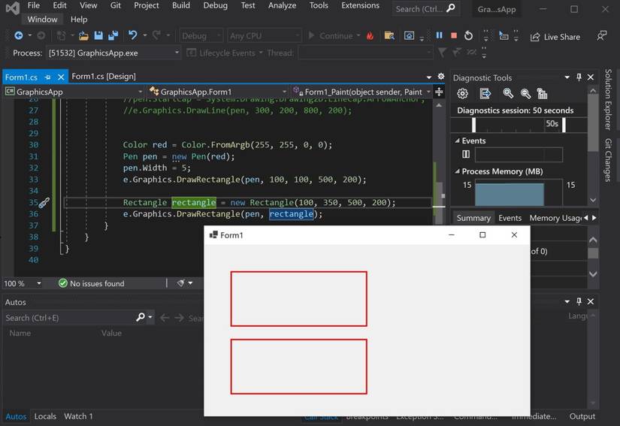This screenshot has height=426, width=620.
Task: Click the Process Memory graph in Diagnostic Tools
Action: [x=519, y=192]
